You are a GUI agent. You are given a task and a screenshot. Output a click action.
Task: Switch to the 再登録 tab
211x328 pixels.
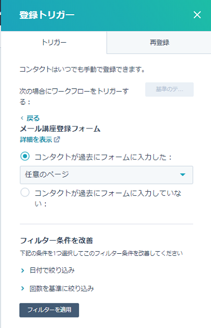click(159, 43)
